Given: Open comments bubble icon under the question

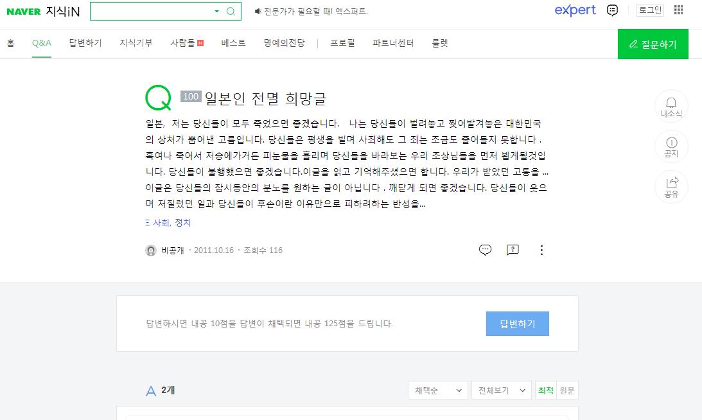Looking at the screenshot, I should [486, 250].
